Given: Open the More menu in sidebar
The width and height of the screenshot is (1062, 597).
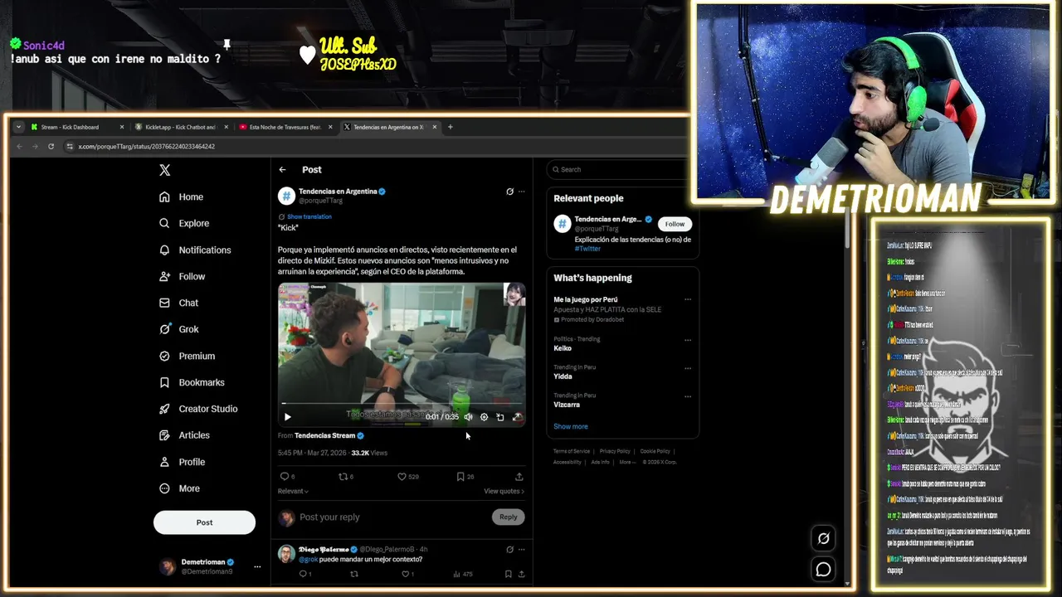Looking at the screenshot, I should (x=179, y=488).
